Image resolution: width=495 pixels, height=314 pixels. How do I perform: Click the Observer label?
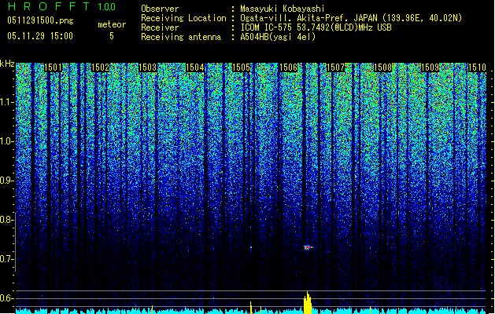[x=160, y=9]
